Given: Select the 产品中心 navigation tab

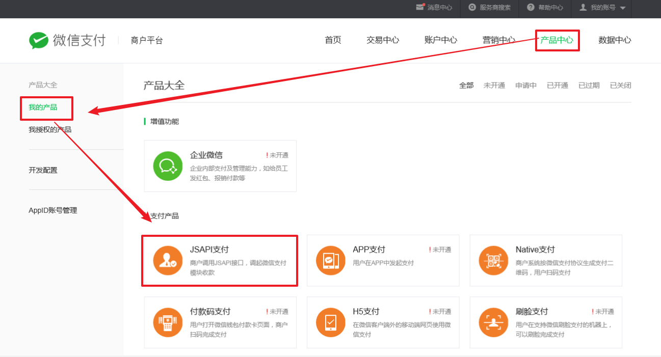Looking at the screenshot, I should [x=557, y=40].
